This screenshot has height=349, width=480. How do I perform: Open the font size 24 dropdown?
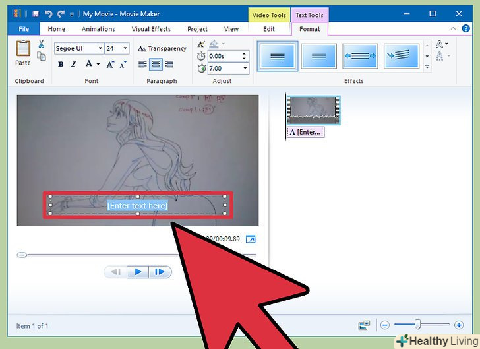tap(125, 48)
